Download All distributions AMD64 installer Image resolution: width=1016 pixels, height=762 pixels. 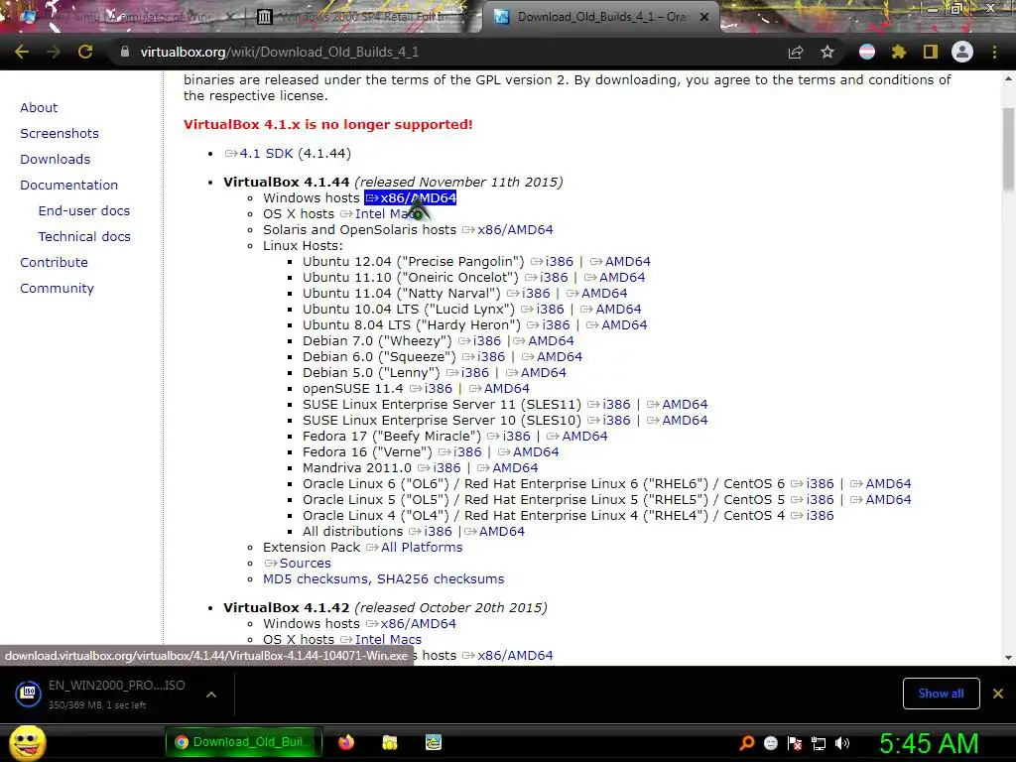tap(495, 532)
